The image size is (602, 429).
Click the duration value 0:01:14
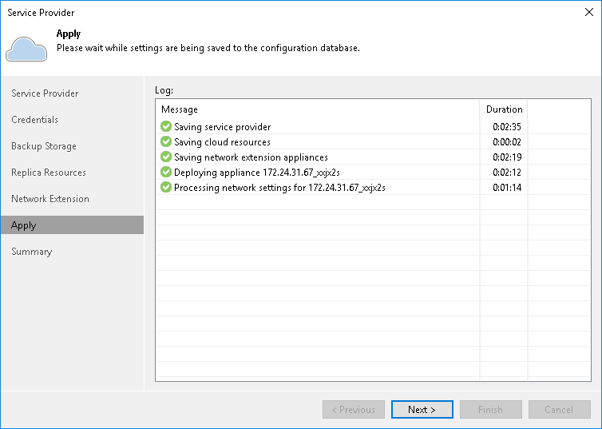click(507, 188)
